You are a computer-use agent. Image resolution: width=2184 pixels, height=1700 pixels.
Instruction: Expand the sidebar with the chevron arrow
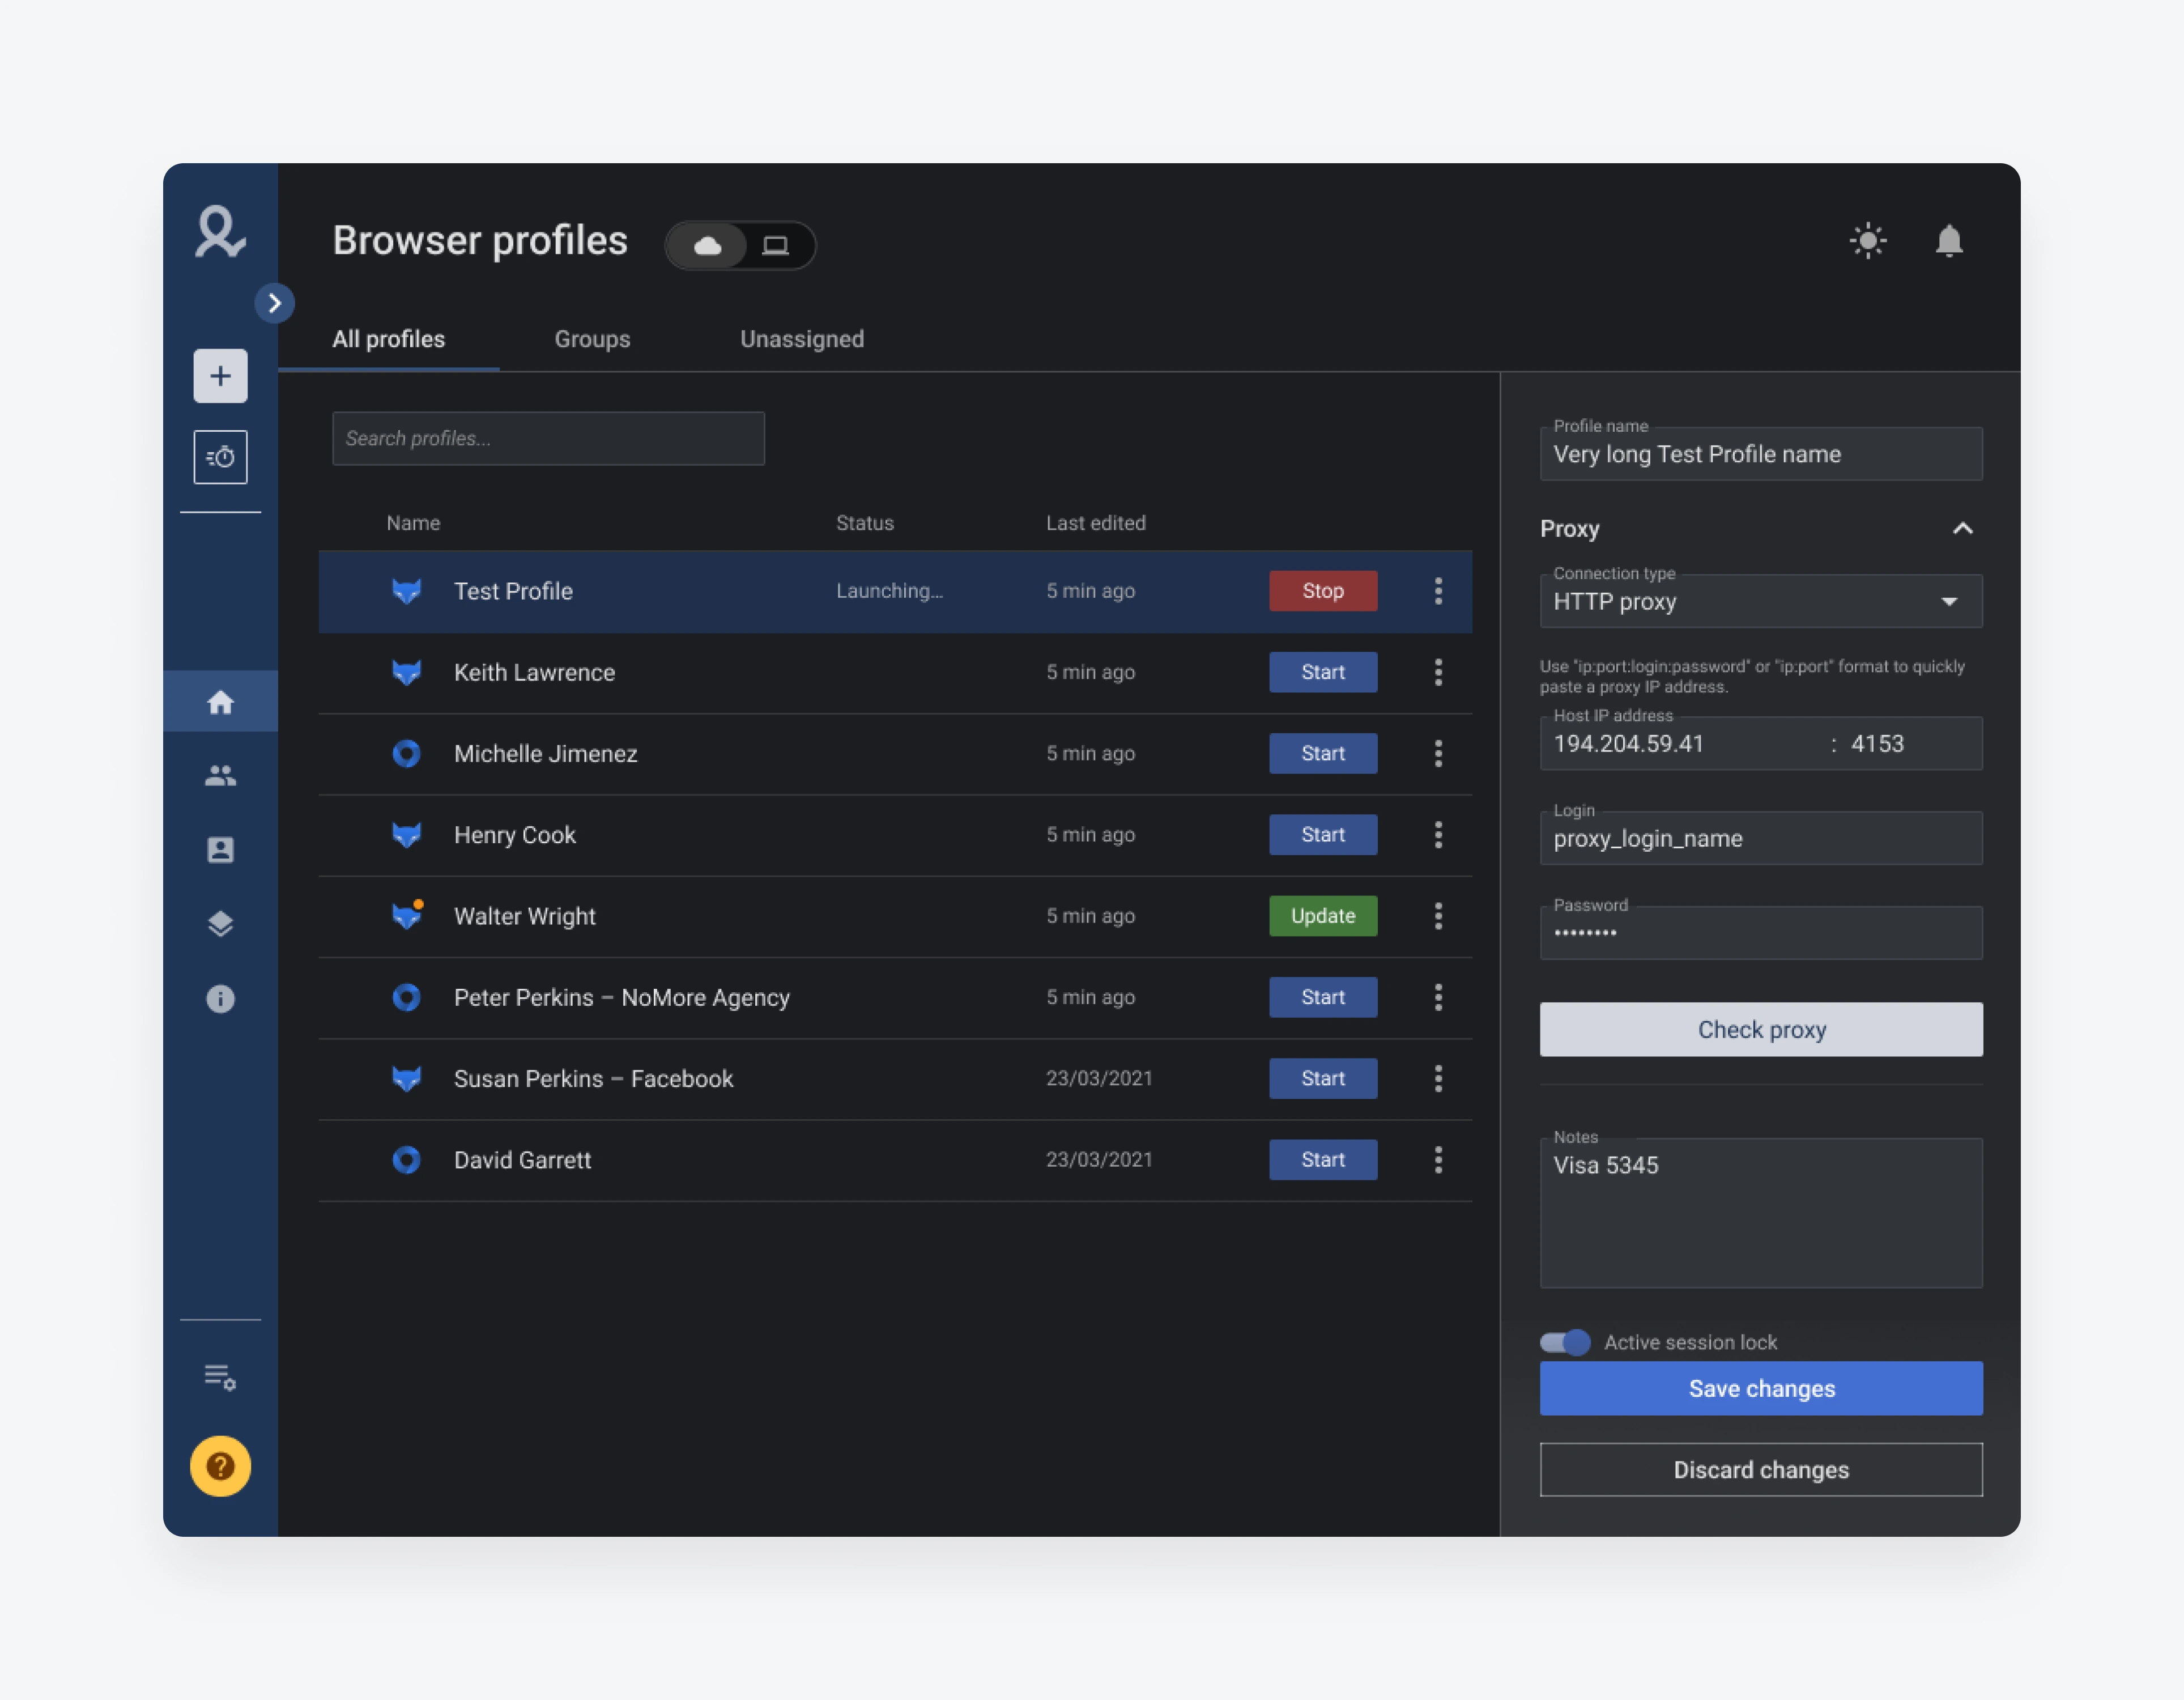click(274, 303)
